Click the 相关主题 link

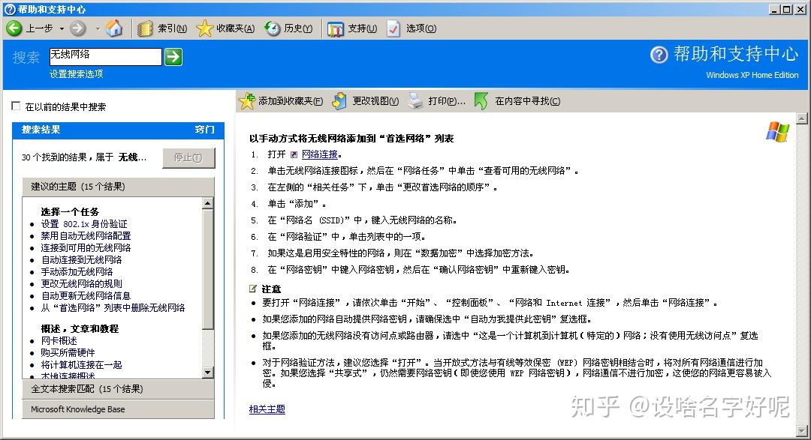coord(267,409)
